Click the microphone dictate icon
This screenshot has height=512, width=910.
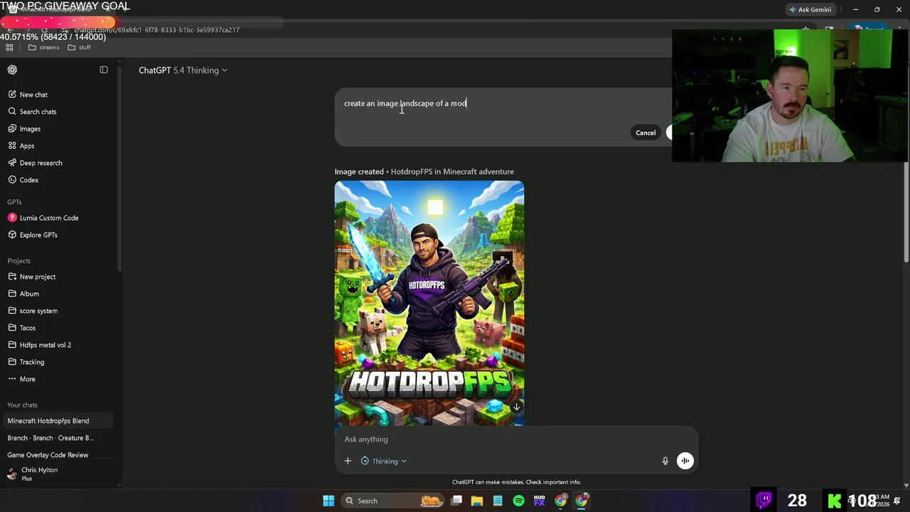665,461
